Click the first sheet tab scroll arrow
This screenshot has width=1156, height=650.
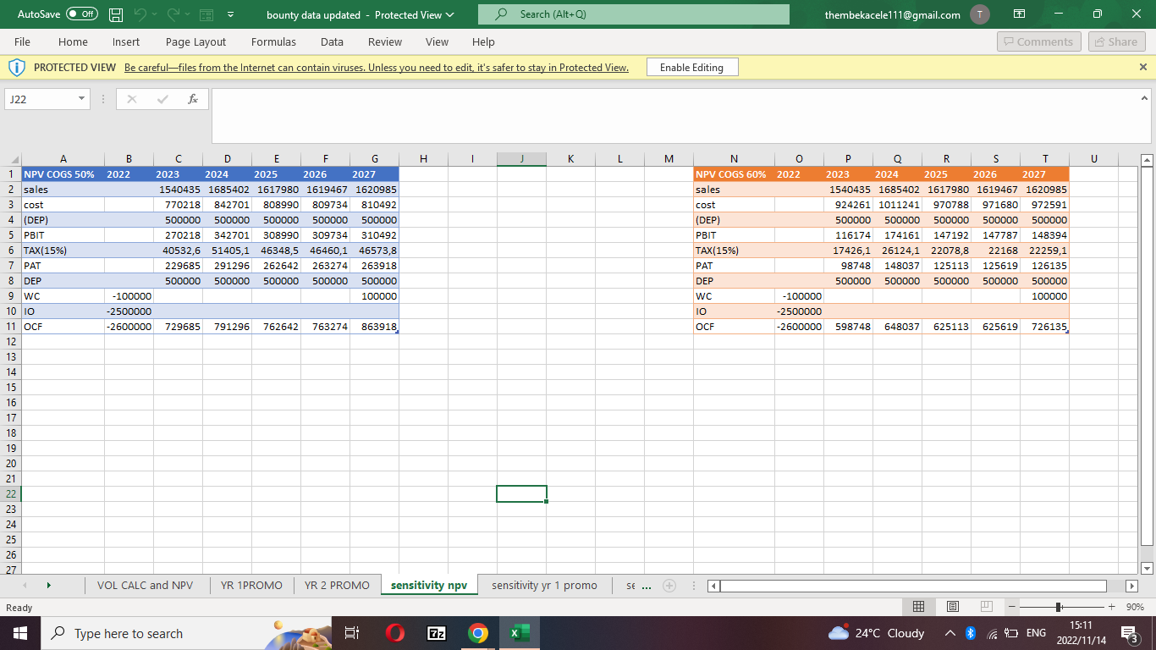(25, 585)
